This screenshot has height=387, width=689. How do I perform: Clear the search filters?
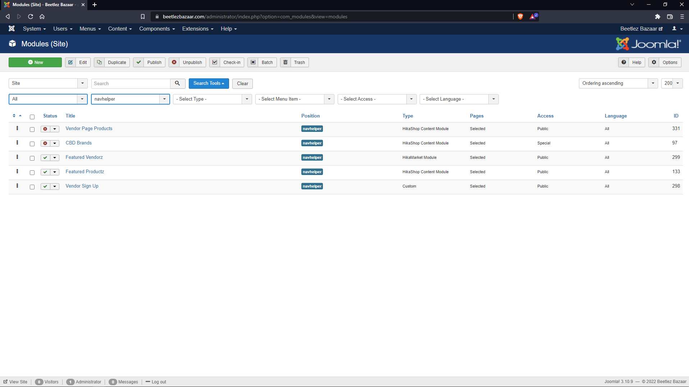click(242, 84)
